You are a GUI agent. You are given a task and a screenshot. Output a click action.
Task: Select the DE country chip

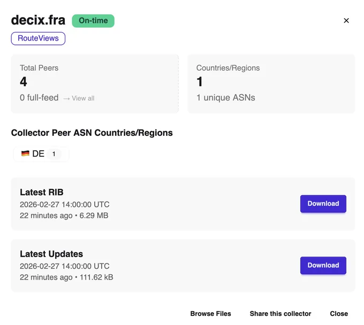tap(41, 154)
